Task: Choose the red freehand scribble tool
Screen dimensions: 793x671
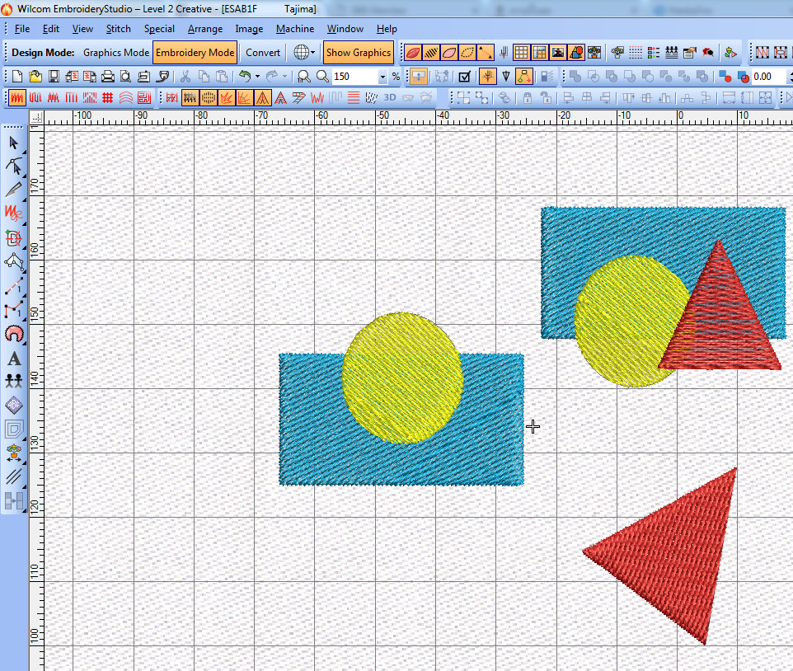Action: (x=14, y=213)
